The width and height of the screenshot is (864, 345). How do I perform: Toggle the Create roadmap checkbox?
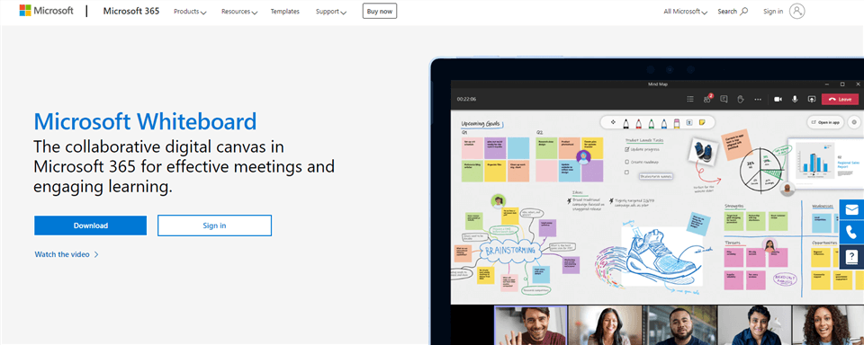pos(627,162)
